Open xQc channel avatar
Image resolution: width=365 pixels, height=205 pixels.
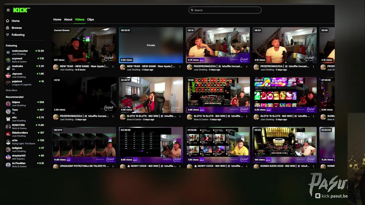pyautogui.click(x=8, y=119)
